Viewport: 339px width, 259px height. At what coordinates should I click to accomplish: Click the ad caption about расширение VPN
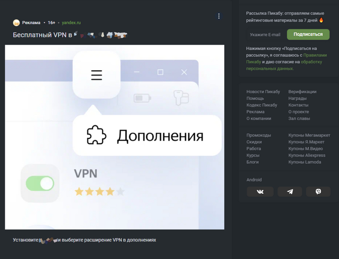(x=84, y=240)
